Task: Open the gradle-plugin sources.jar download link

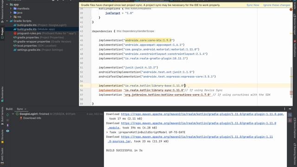Action: (197, 137)
